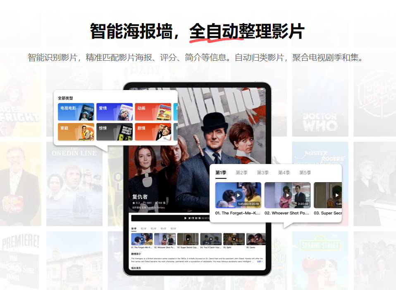The height and width of the screenshot is (290, 396).
Task: Play episode 03 Super Secr... in popup
Action: pos(336,195)
